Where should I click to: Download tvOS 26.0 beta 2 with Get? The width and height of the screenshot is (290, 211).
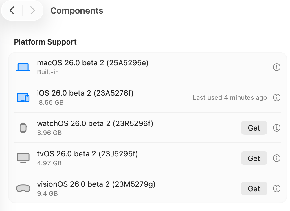(254, 158)
